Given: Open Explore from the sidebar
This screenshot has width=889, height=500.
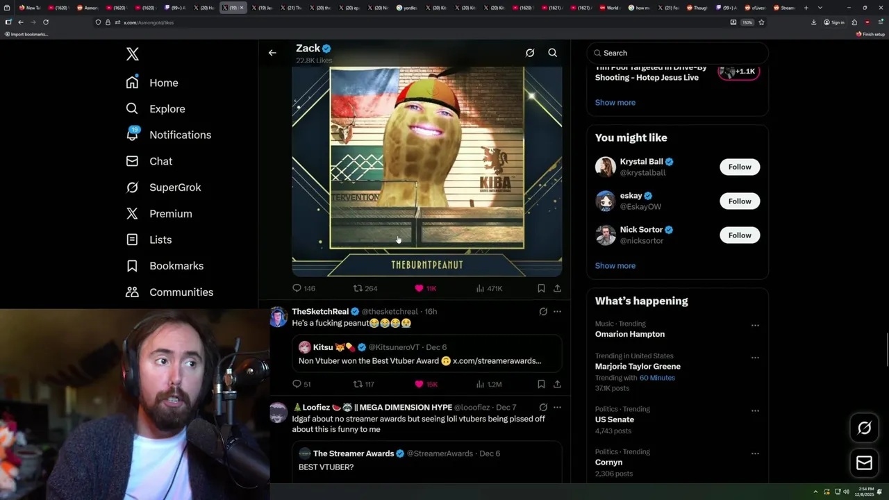Looking at the screenshot, I should 156,109.
